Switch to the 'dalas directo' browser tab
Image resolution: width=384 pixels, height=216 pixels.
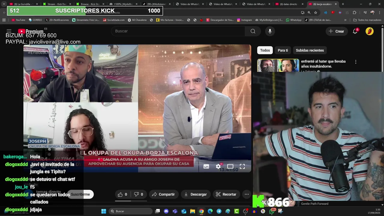pyautogui.click(x=289, y=4)
